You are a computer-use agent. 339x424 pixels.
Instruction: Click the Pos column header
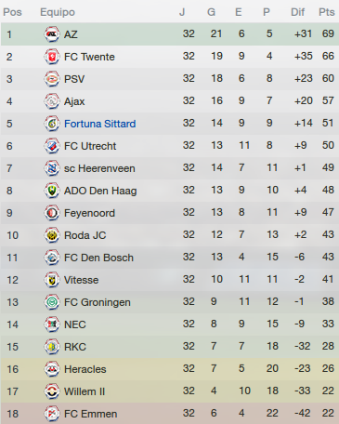[x=12, y=12]
